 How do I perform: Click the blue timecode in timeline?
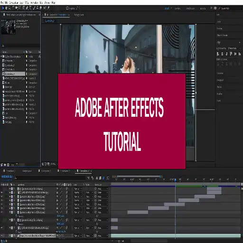pyautogui.click(x=7, y=177)
